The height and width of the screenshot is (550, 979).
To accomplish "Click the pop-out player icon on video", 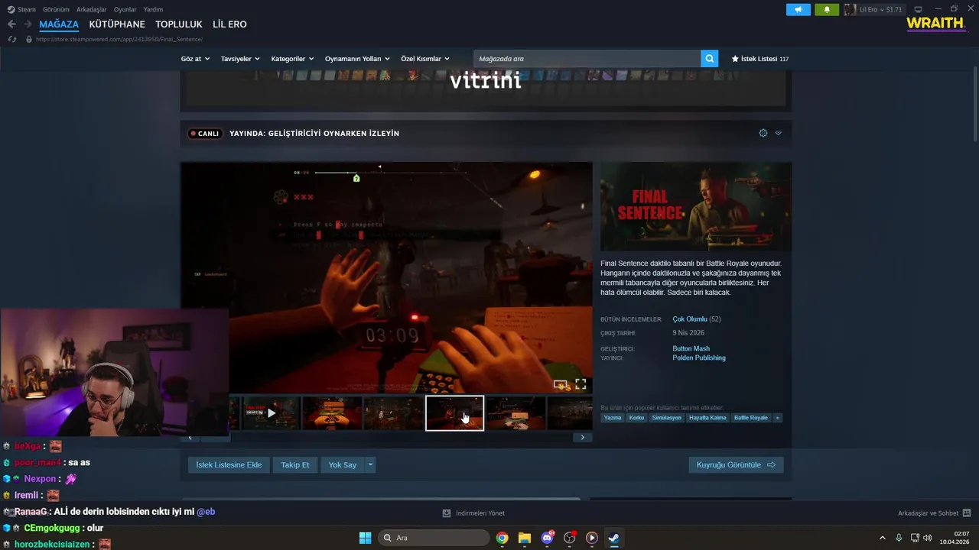I will 561,384.
